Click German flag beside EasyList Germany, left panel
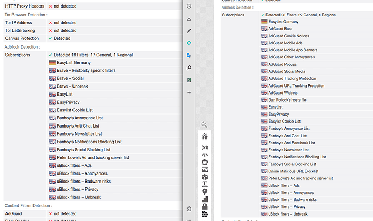 point(52,63)
